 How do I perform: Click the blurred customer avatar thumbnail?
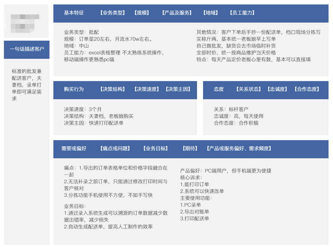(25, 23)
